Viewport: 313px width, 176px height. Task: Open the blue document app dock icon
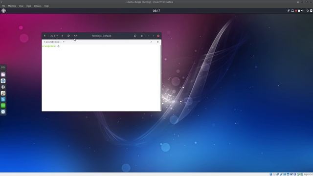pos(3,99)
